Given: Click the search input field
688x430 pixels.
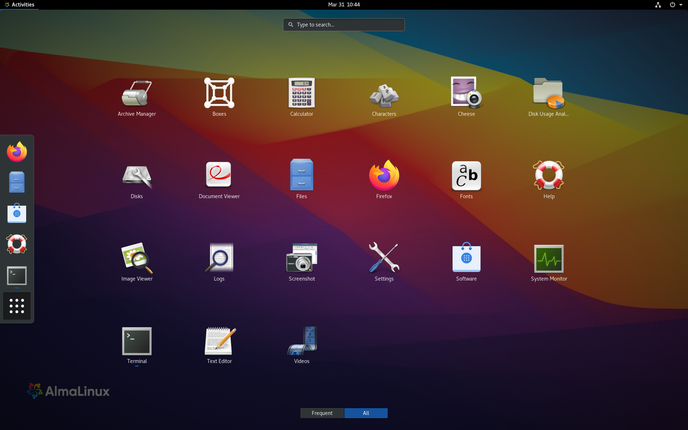Looking at the screenshot, I should tap(344, 24).
